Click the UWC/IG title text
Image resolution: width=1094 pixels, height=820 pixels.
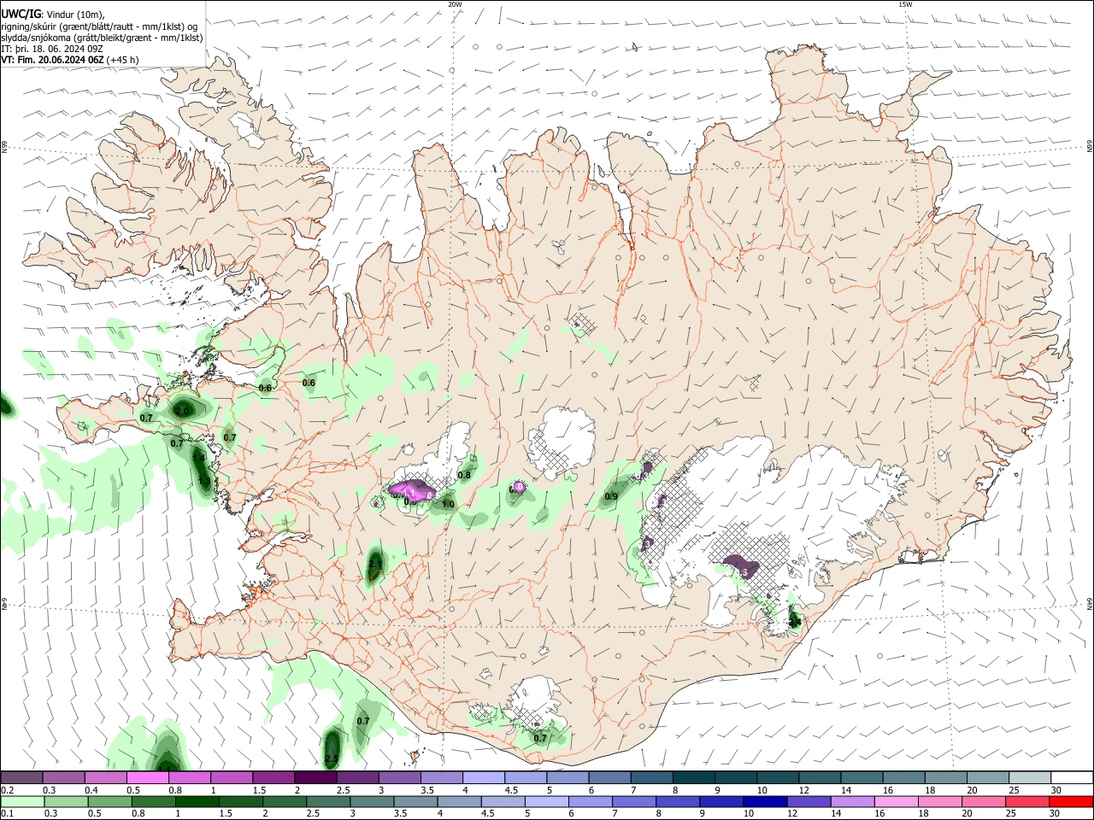click(21, 15)
